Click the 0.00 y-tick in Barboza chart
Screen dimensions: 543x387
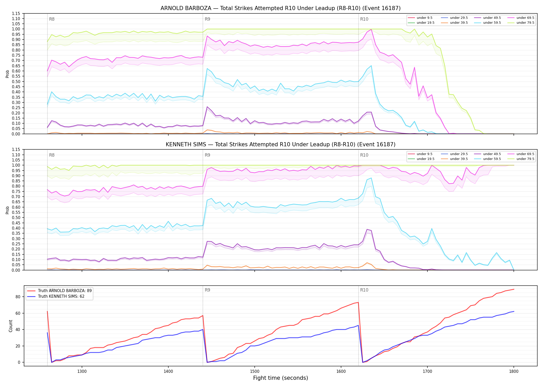[16, 134]
